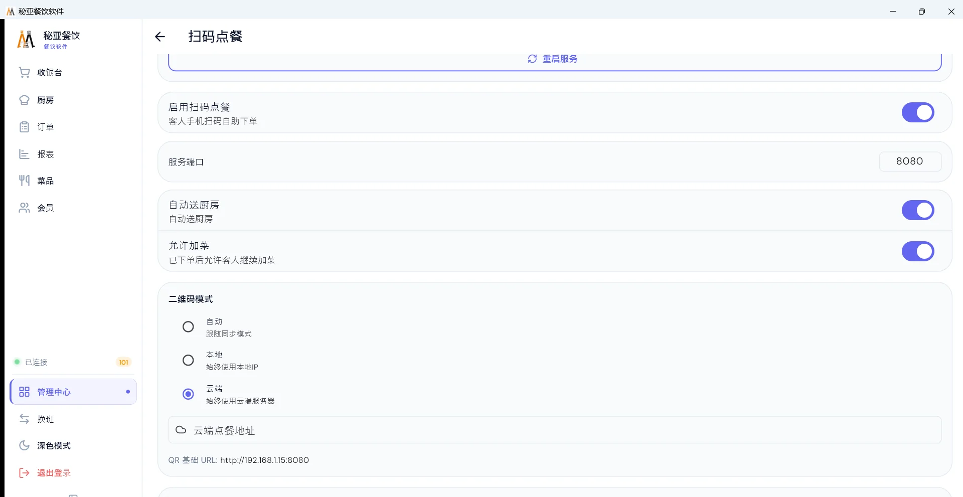Click 退出登录 to sign out
Viewport: 963px width, 497px height.
point(73,472)
